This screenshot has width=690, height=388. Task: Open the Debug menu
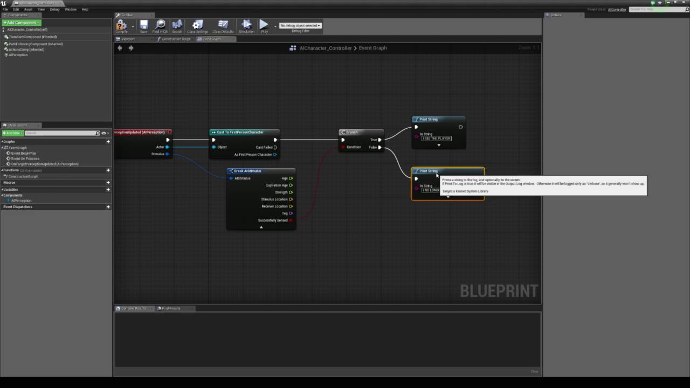[x=54, y=9]
